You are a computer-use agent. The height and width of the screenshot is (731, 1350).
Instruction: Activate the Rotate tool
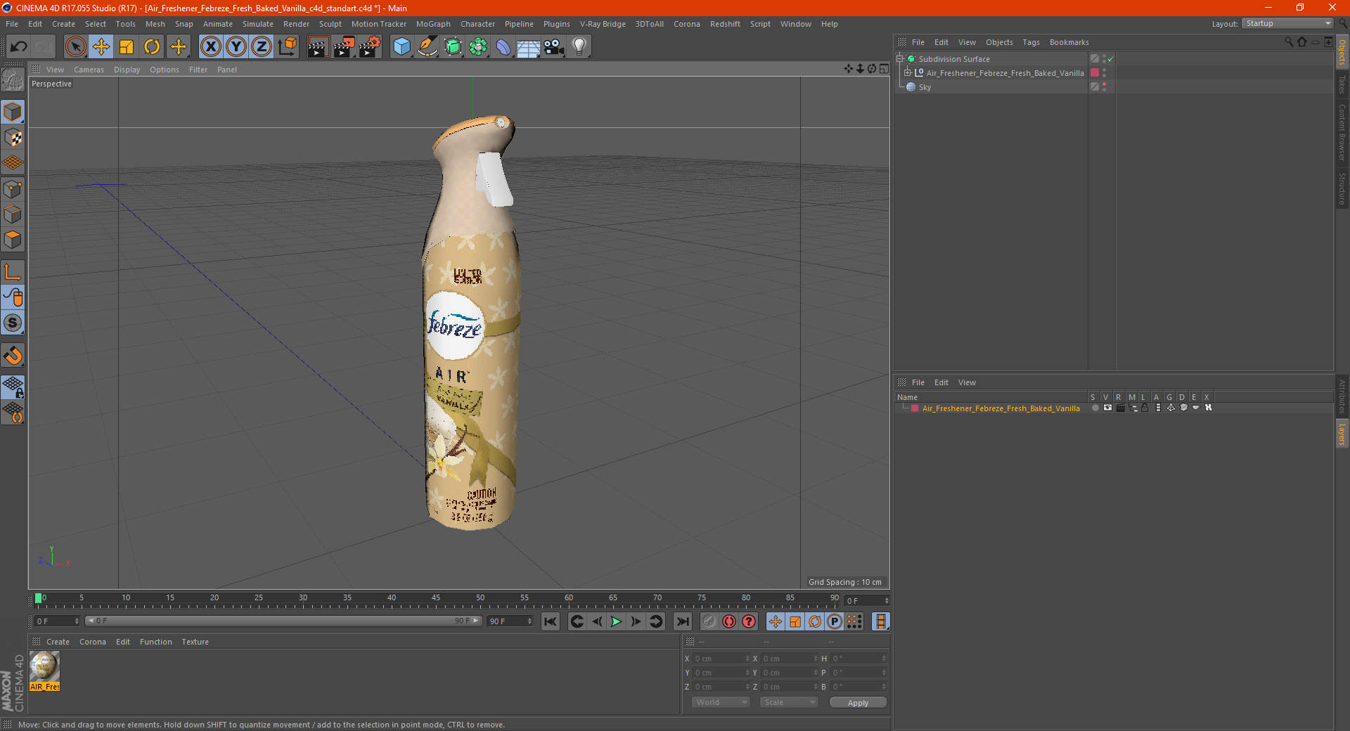pos(152,47)
